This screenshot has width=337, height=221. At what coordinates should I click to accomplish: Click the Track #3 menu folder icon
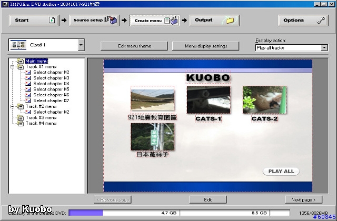click(x=20, y=117)
